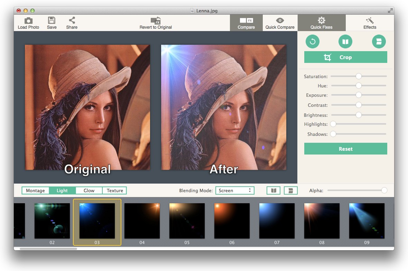
Task: Select light effect thumbnail 04
Action: [142, 221]
